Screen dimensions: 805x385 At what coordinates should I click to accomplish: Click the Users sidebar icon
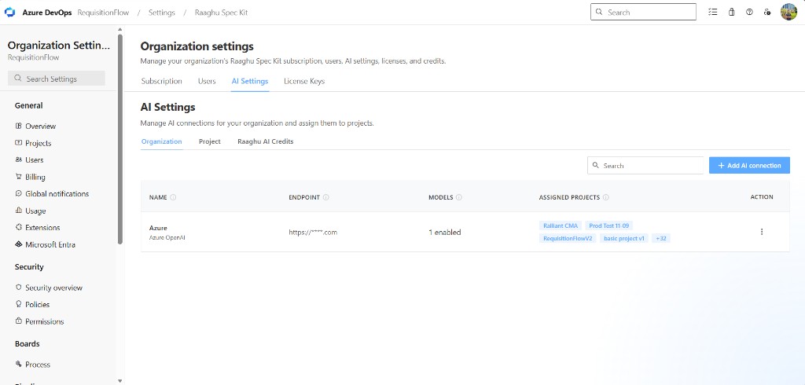[x=19, y=159]
